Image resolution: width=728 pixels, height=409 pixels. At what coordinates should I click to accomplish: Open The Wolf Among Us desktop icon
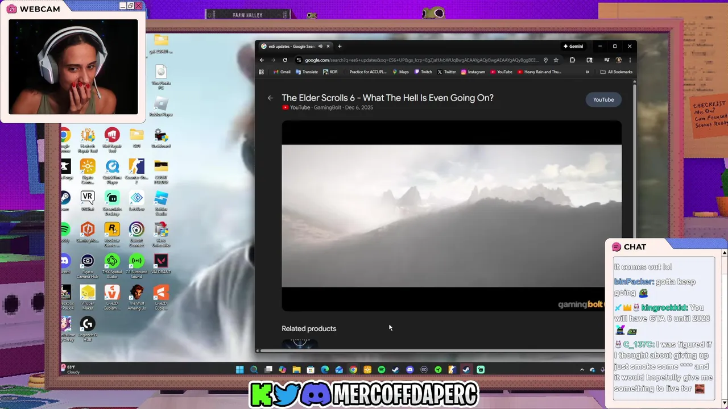pos(136,298)
